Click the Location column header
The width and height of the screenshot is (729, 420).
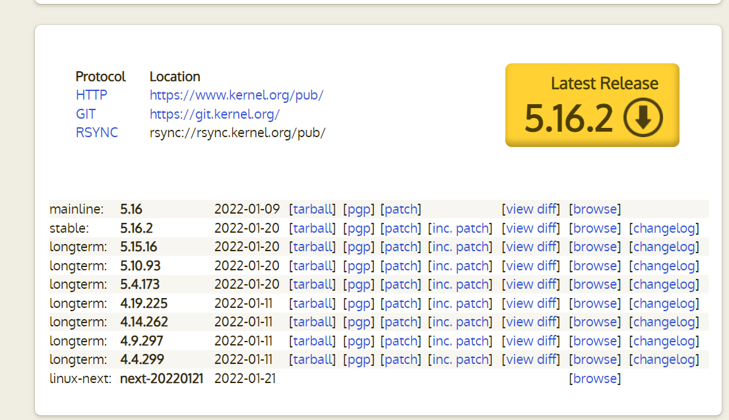tap(175, 76)
